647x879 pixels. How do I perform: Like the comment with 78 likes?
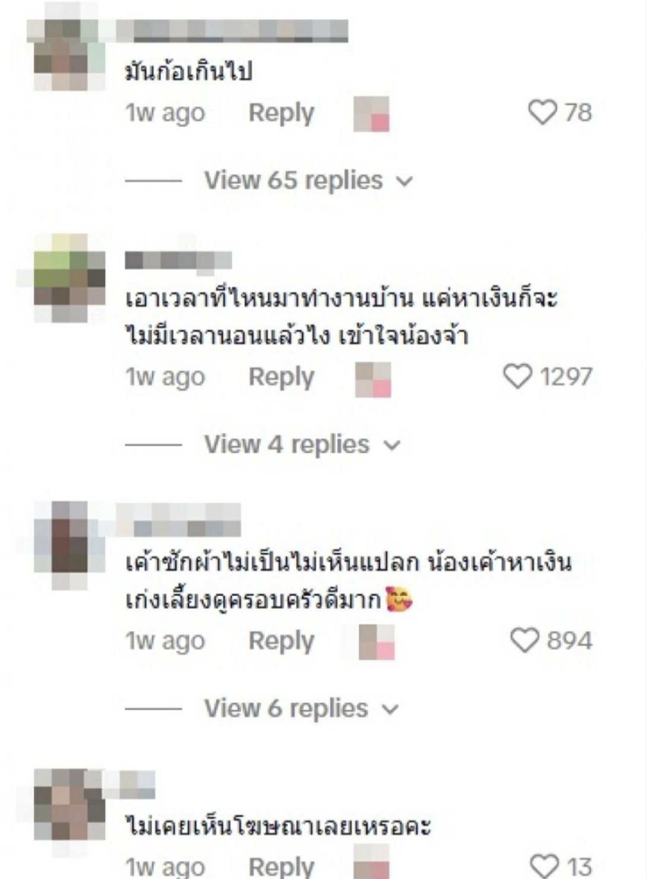tap(542, 112)
